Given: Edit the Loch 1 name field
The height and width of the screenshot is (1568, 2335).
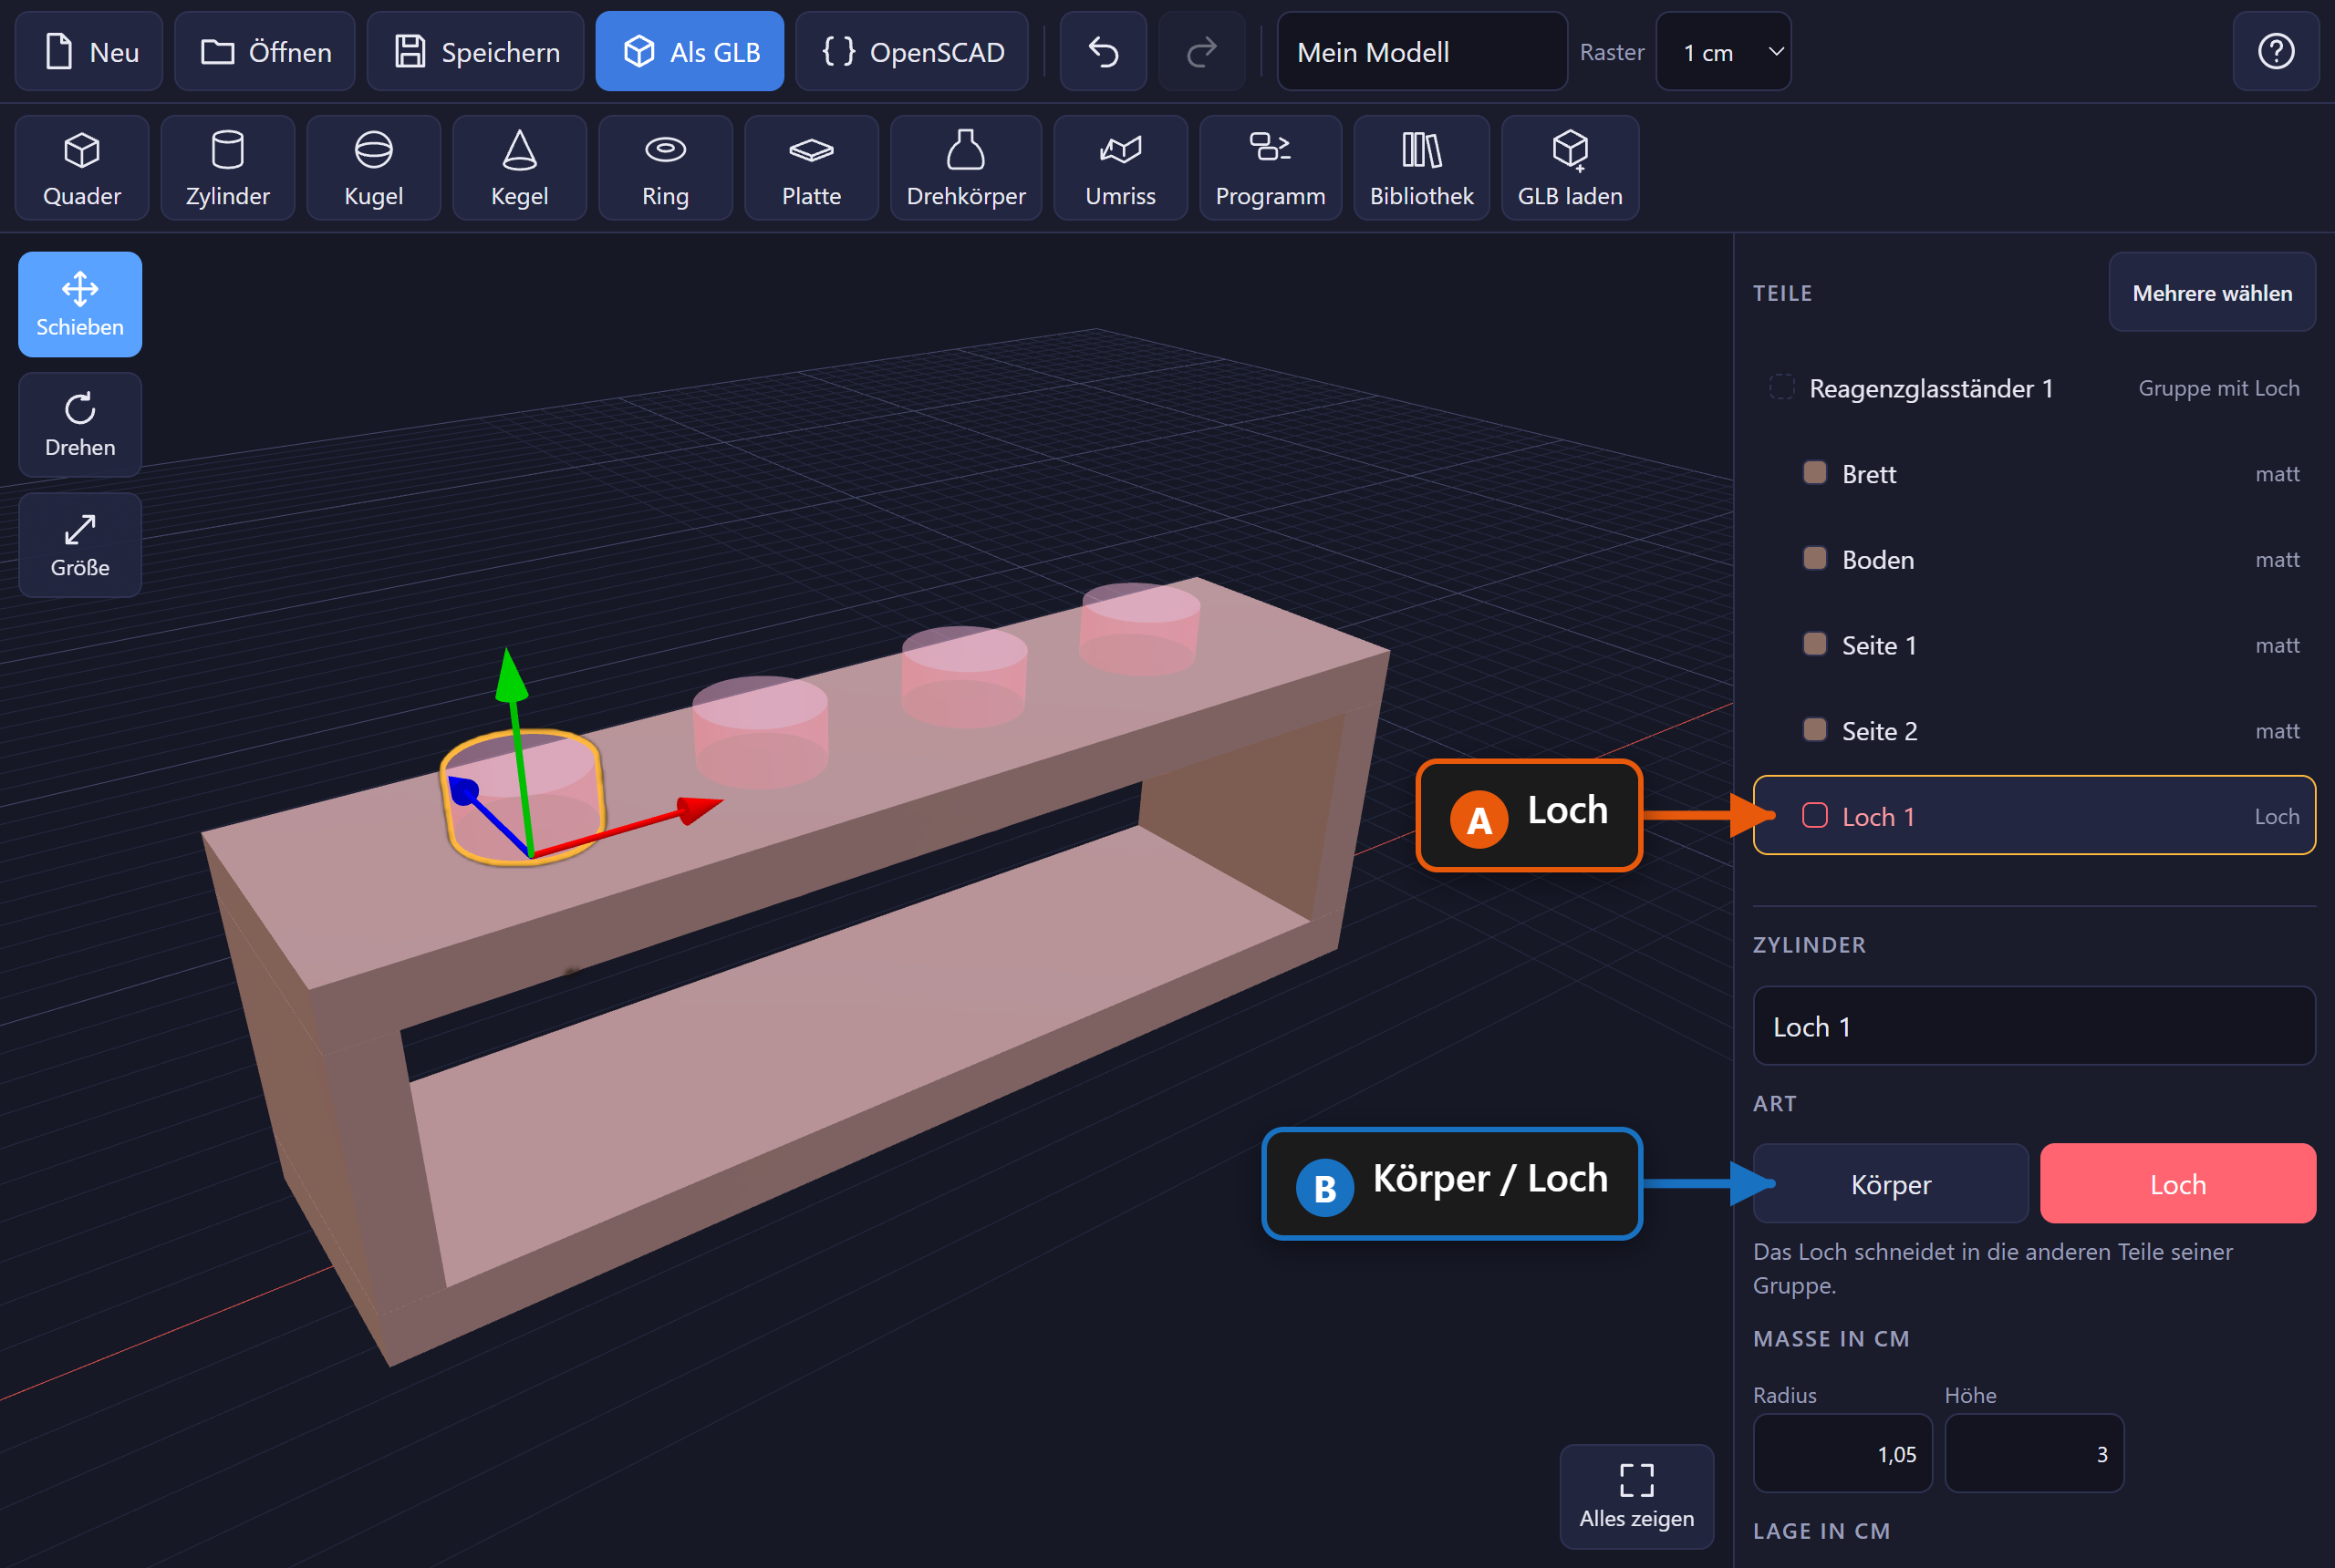Looking at the screenshot, I should (x=2035, y=1026).
